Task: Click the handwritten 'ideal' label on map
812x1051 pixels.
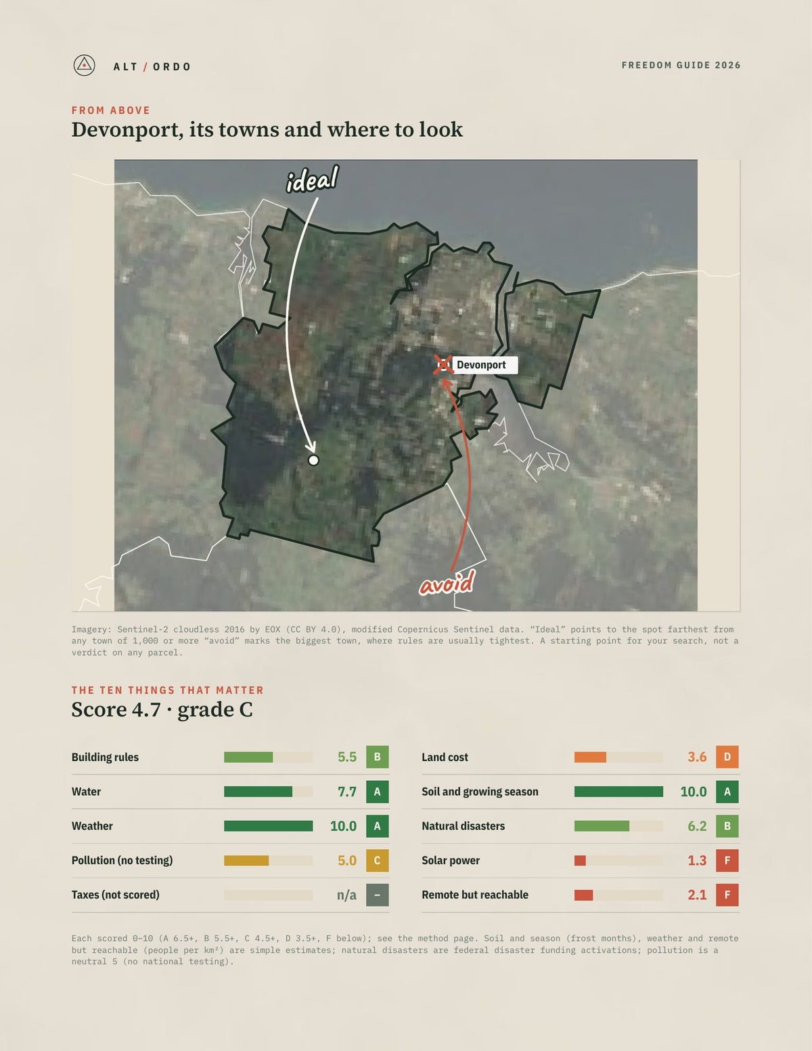Action: pos(312,179)
